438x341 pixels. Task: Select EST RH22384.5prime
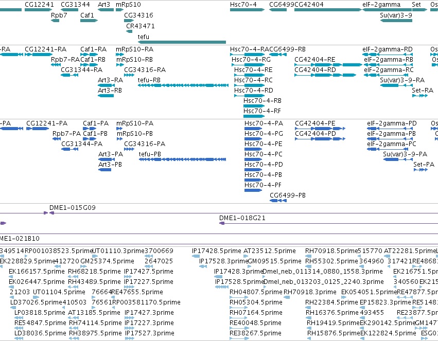click(308, 308)
